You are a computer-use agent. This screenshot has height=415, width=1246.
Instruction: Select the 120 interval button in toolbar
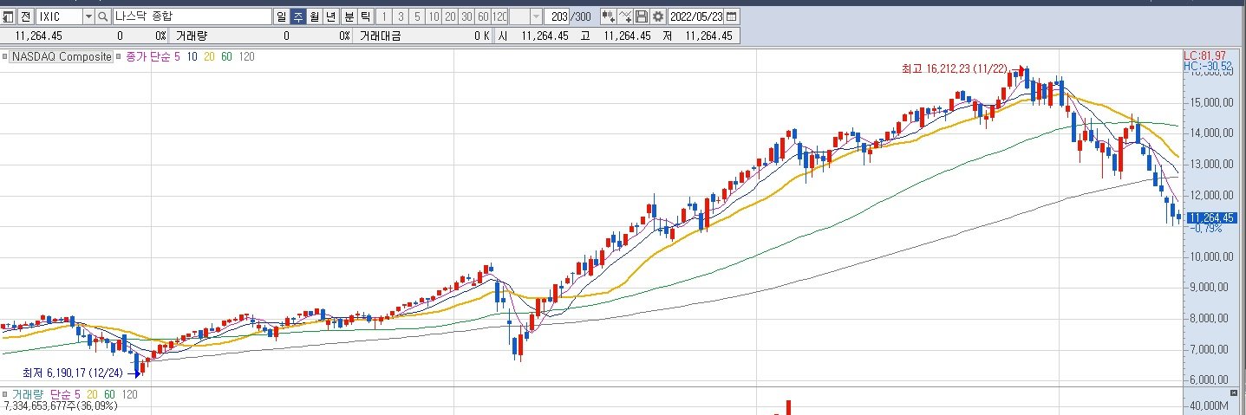click(499, 16)
